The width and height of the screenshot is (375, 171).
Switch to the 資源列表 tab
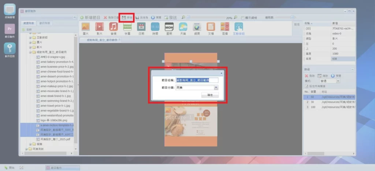pos(28,23)
